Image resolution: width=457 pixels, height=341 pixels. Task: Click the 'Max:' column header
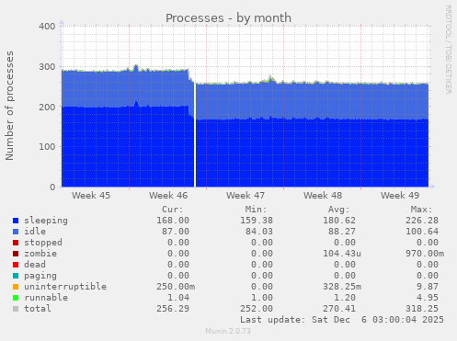tap(421, 210)
